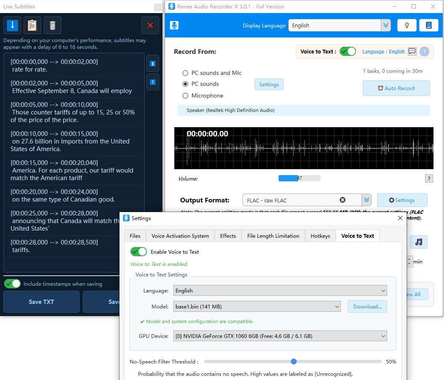
Task: Toggle the Voice to Text switch in main window
Action: tap(348, 51)
